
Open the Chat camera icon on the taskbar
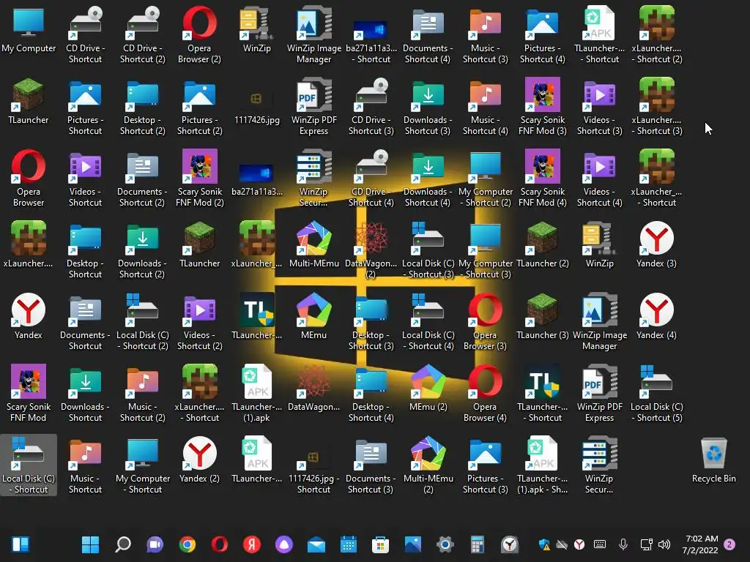click(155, 544)
